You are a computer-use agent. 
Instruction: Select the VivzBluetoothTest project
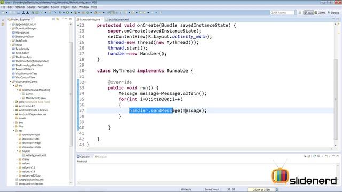pyautogui.click(x=26, y=74)
